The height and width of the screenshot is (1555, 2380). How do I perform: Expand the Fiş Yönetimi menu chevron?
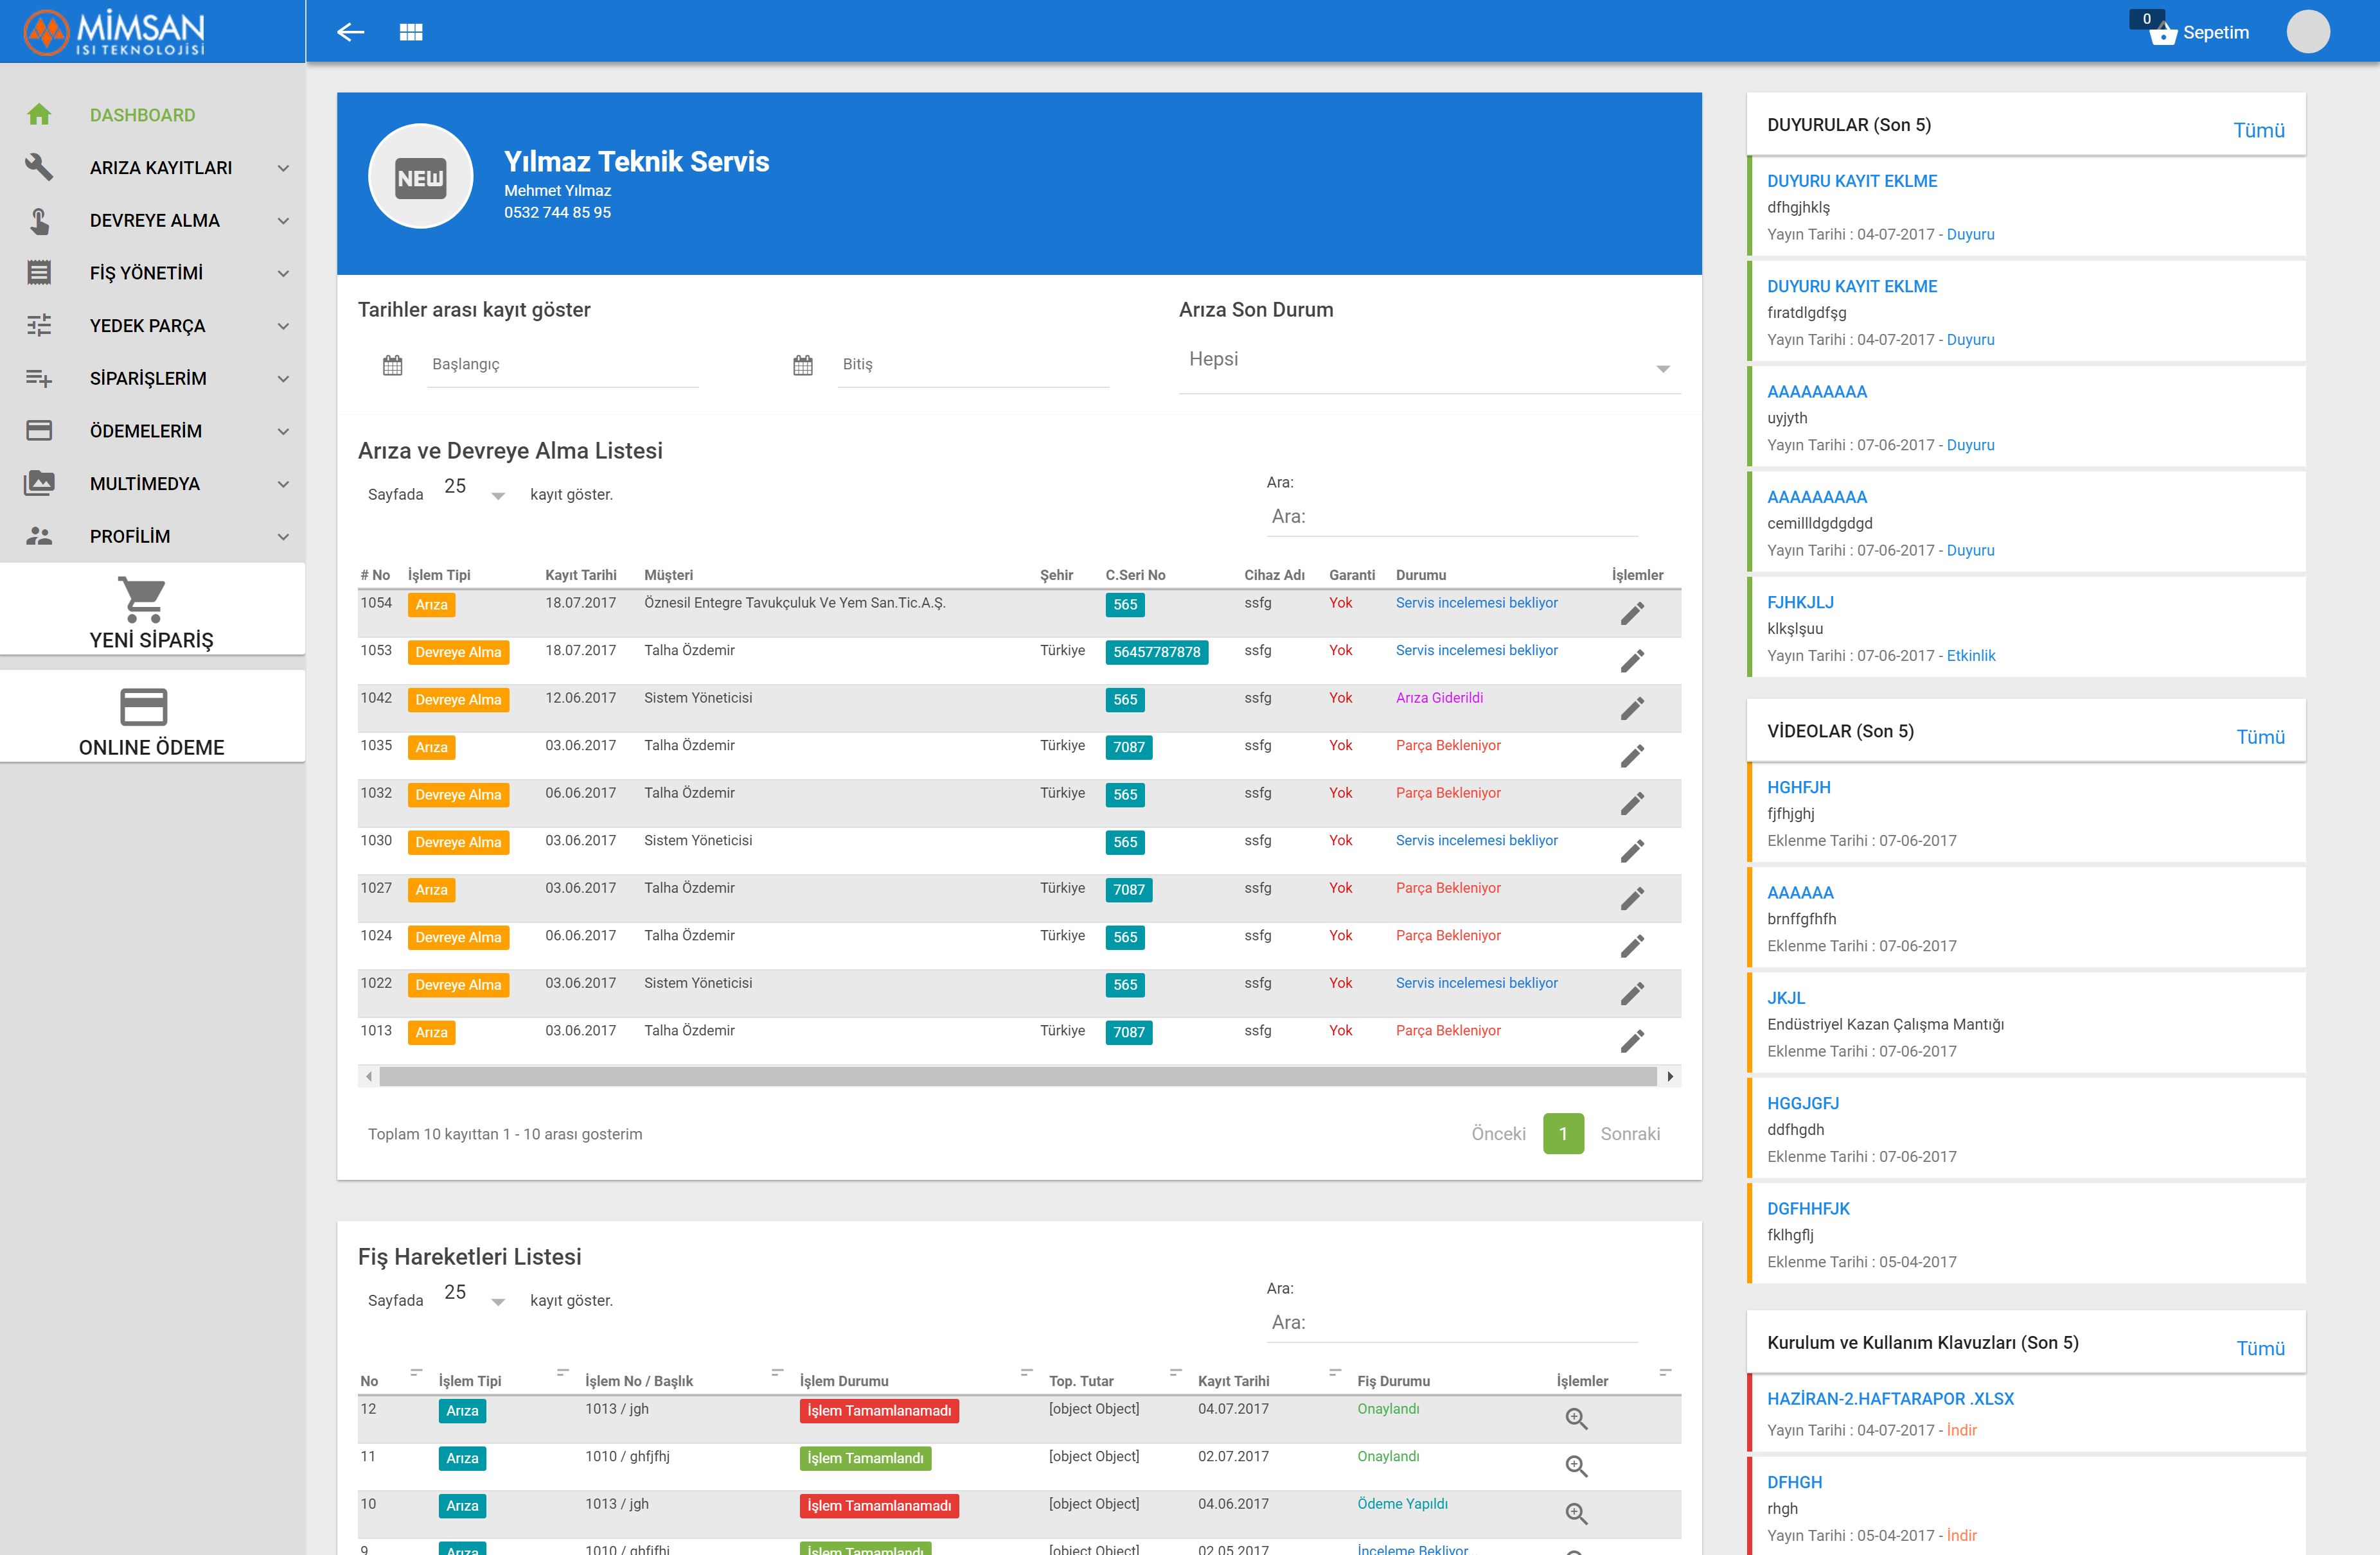(x=283, y=273)
